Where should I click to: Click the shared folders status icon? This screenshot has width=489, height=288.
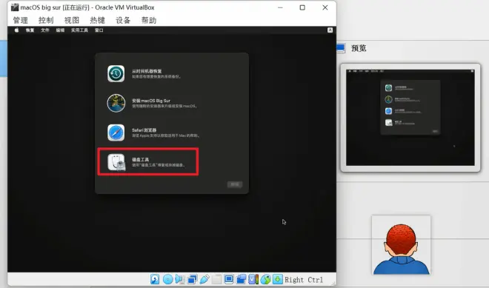pyautogui.click(x=216, y=279)
